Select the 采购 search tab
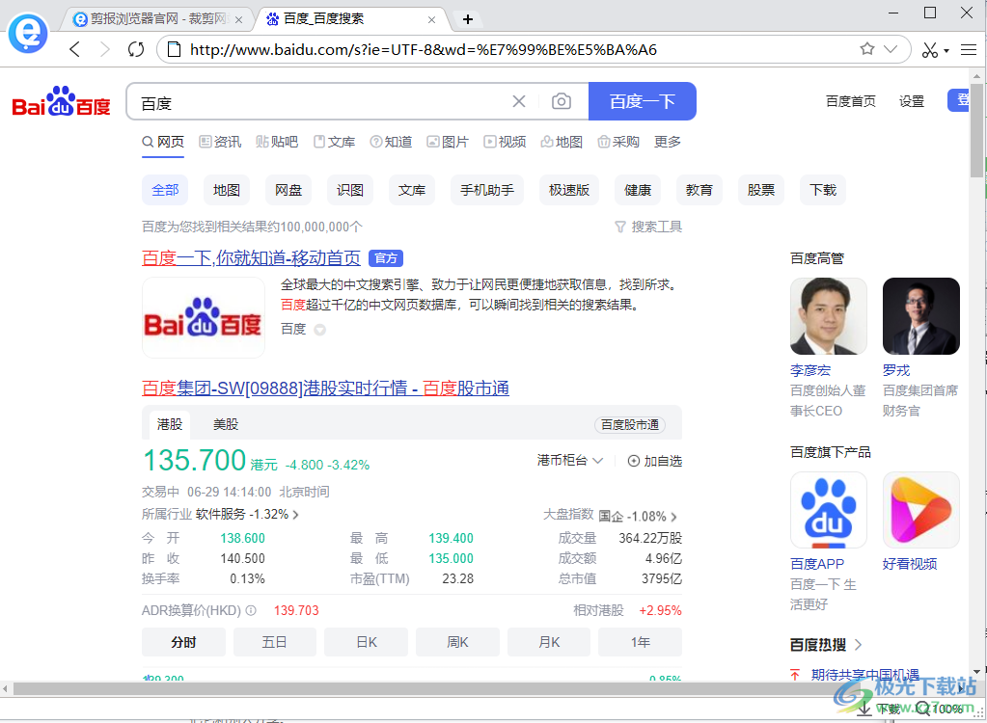987x723 pixels. coord(618,142)
